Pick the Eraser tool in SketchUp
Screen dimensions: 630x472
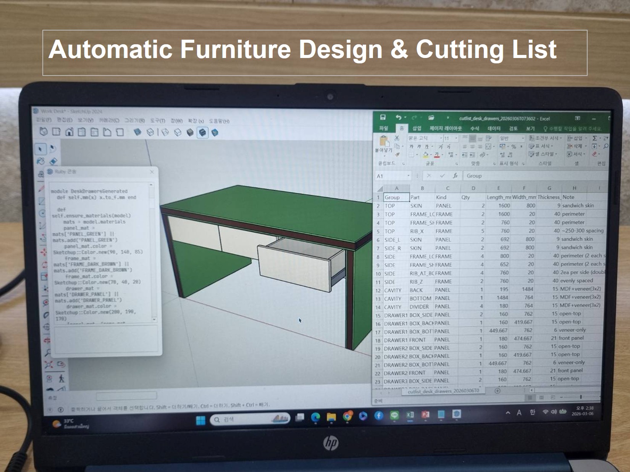[x=53, y=161]
